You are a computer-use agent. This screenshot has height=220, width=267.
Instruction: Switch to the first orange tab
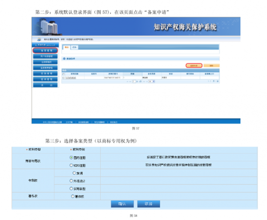(66, 46)
